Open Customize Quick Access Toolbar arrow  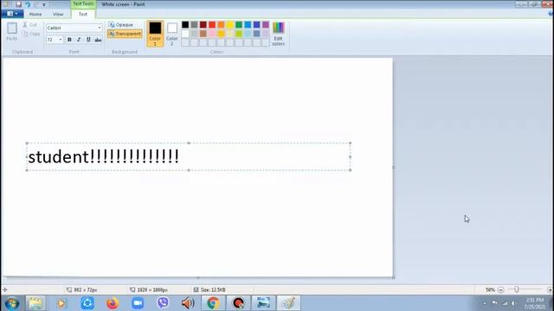coord(44,4)
